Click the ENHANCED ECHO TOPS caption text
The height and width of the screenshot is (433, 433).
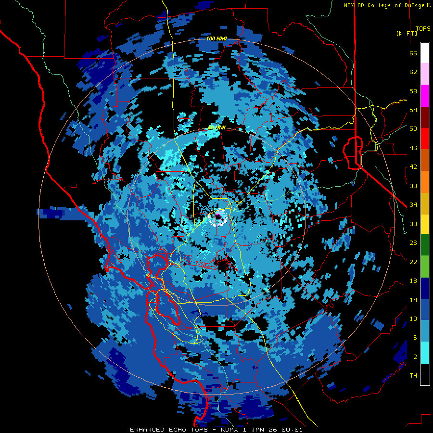(169, 430)
